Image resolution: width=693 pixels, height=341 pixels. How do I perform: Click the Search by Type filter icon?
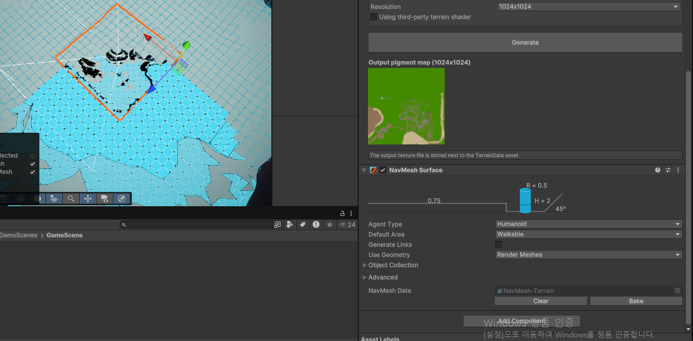coord(290,225)
